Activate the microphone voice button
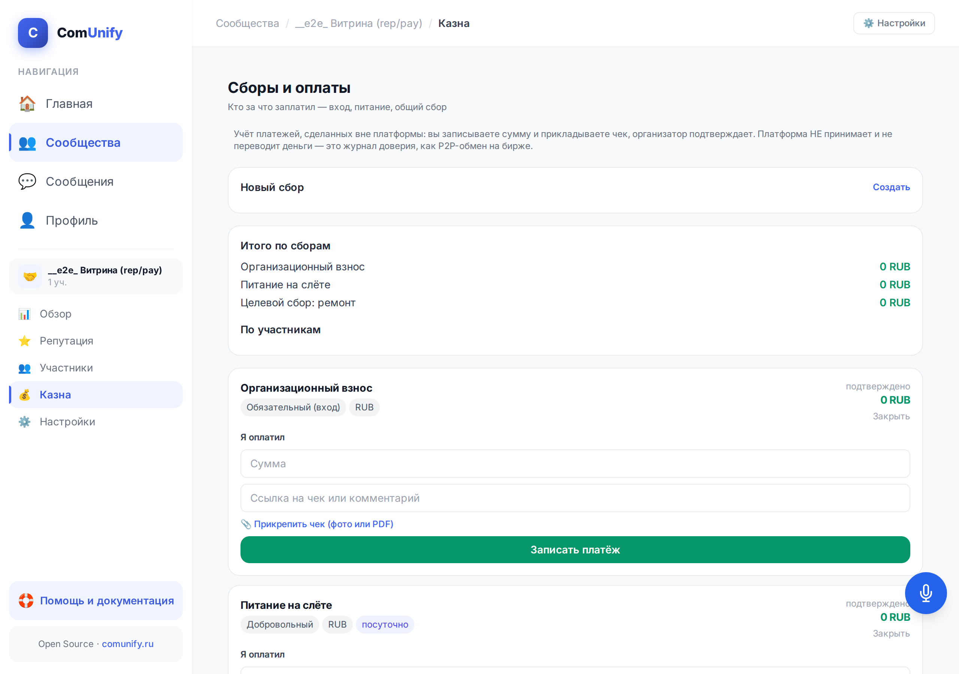The image size is (959, 674). coord(926,593)
